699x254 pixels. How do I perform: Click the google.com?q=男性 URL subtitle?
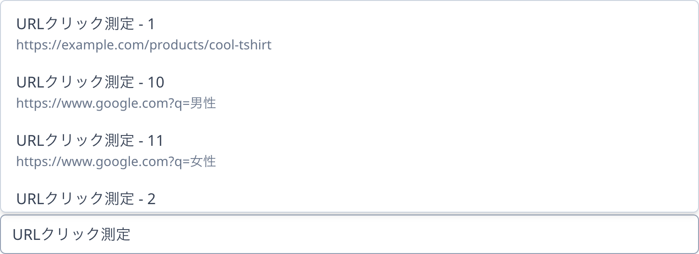click(116, 103)
